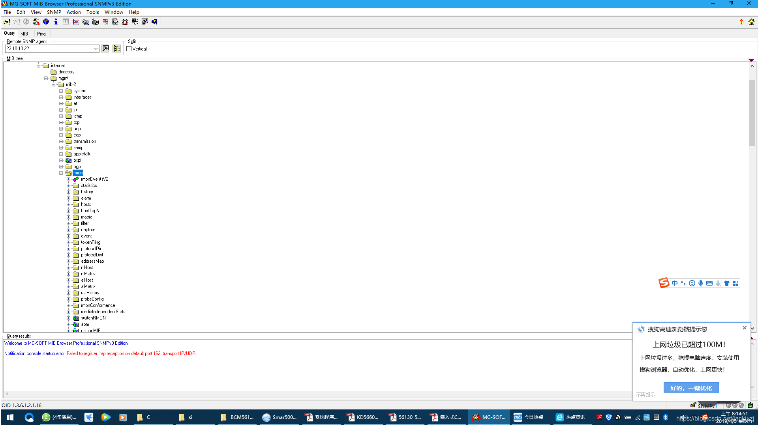
Task: Enable the Vertical split checkbox
Action: click(x=129, y=49)
